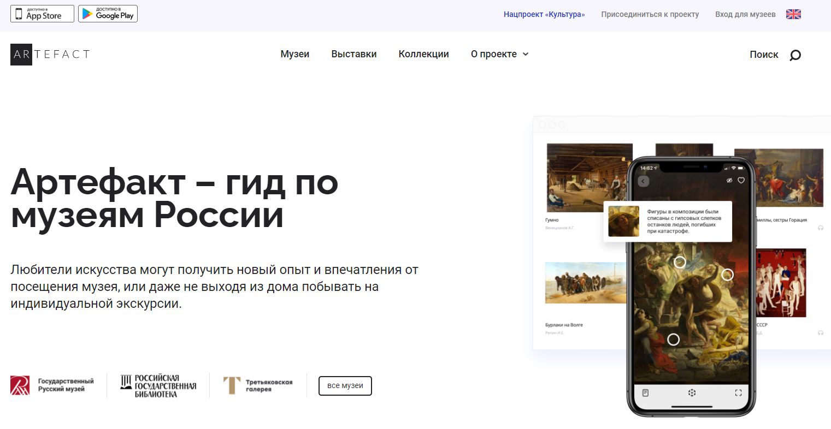Click the Гумно title text
The image size is (831, 429).
point(552,220)
